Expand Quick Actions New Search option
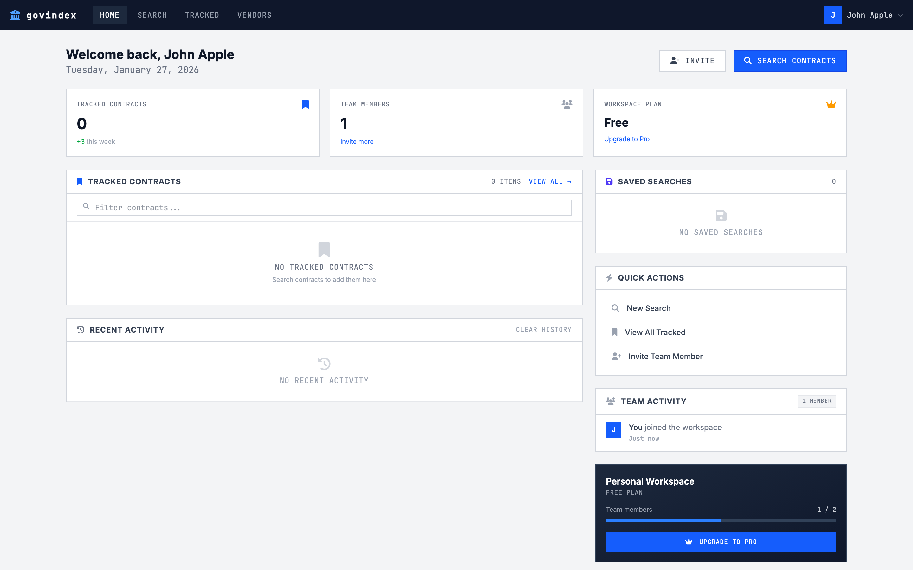This screenshot has height=570, width=913. pyautogui.click(x=649, y=308)
